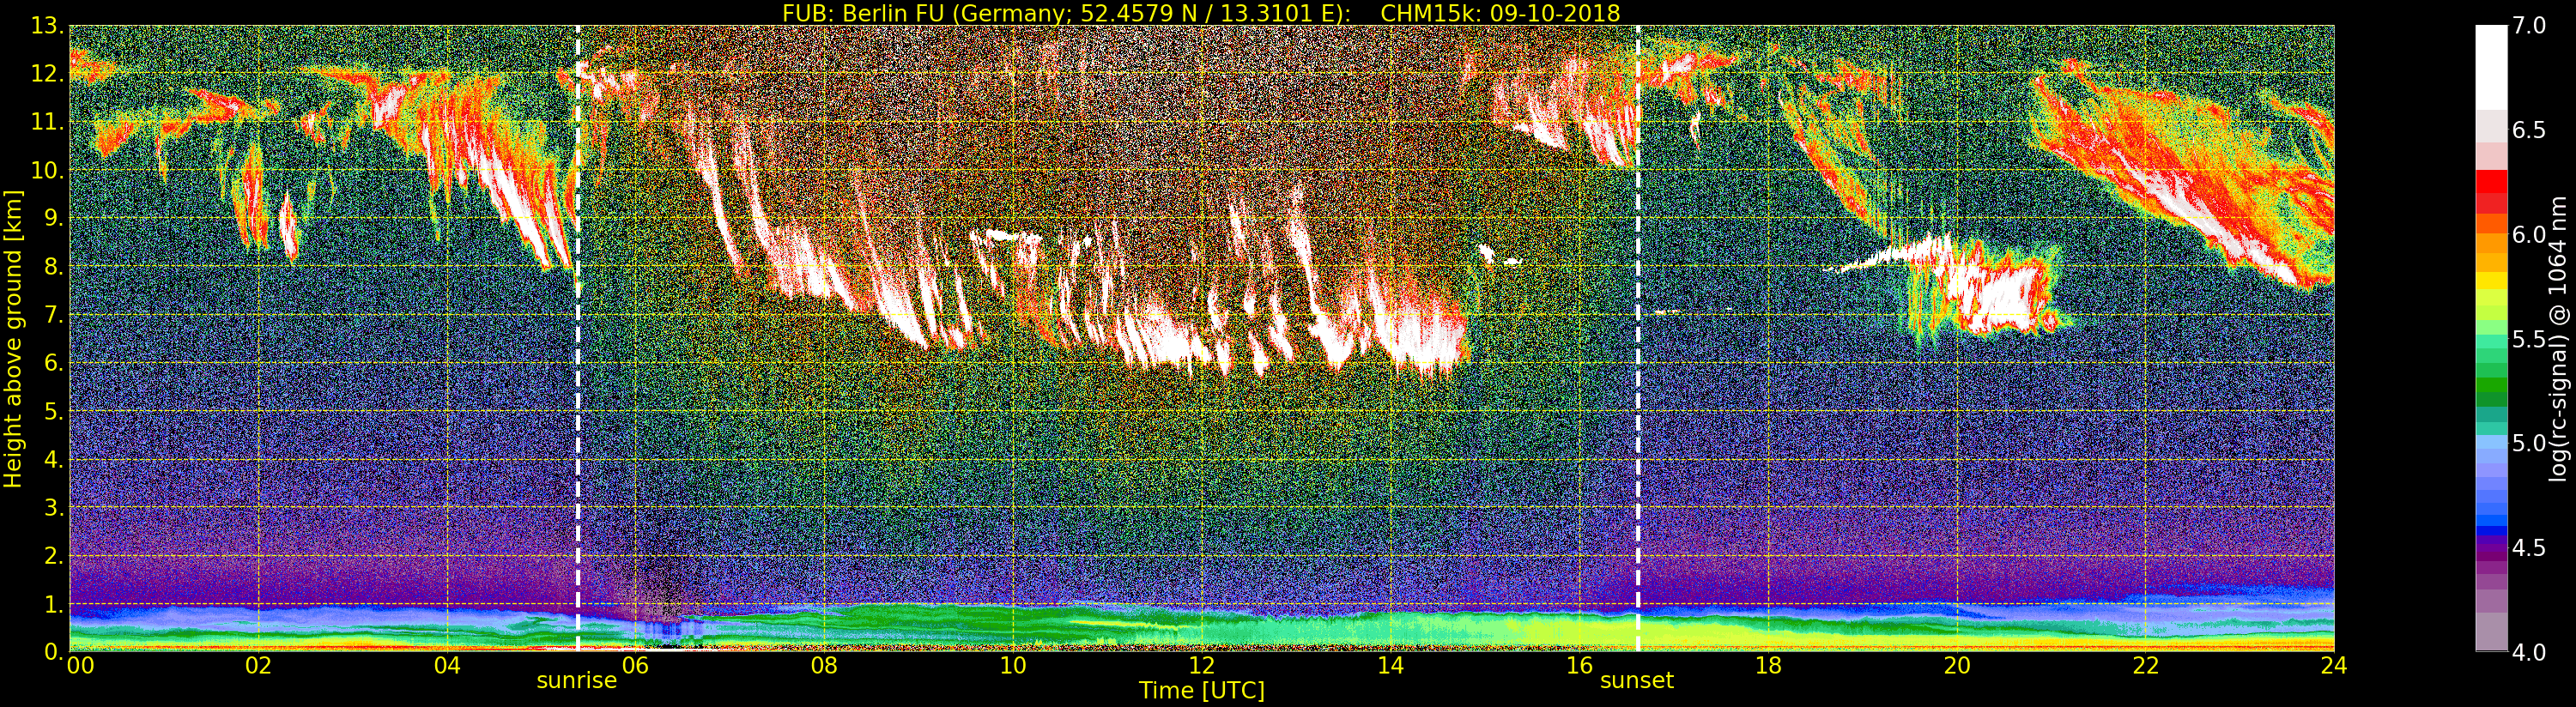Click the FUB Berlin FU plot title
This screenshot has width=2576, height=707.
(1201, 12)
